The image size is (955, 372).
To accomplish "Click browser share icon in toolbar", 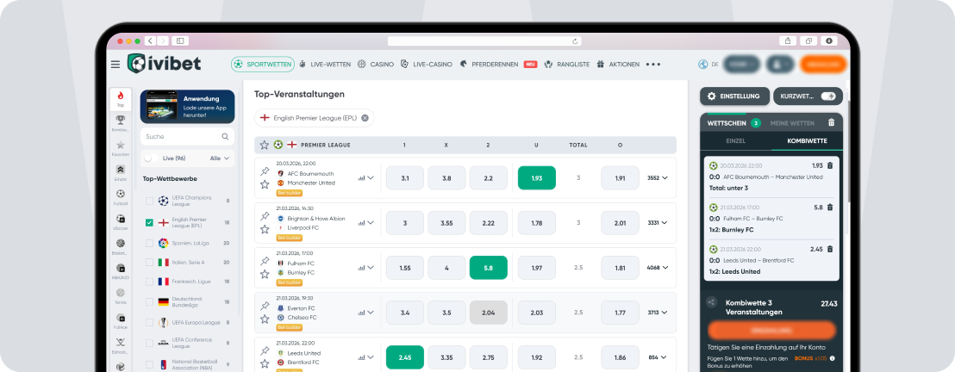I will [x=788, y=40].
